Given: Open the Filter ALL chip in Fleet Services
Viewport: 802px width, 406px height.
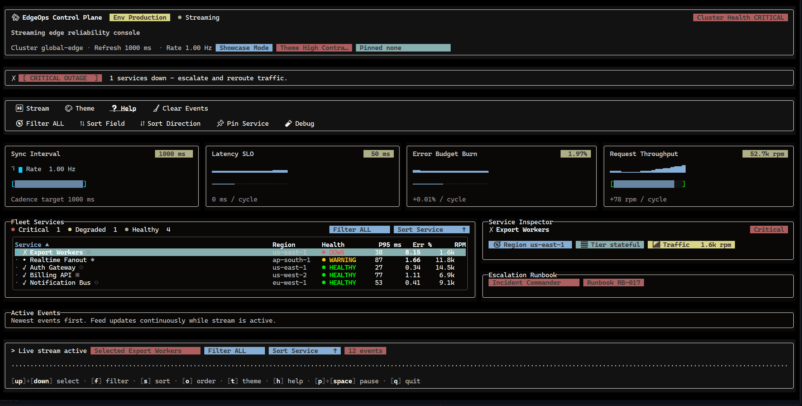Looking at the screenshot, I should pyautogui.click(x=360, y=230).
